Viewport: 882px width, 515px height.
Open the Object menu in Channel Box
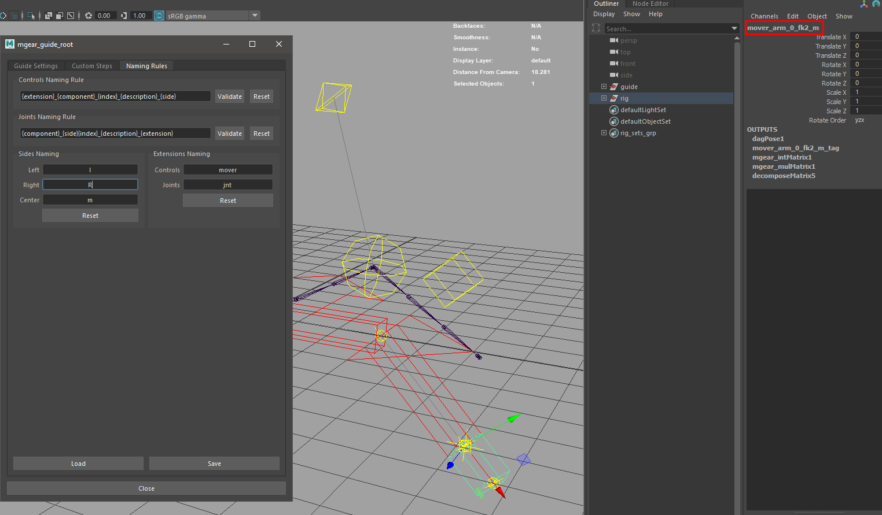click(817, 16)
